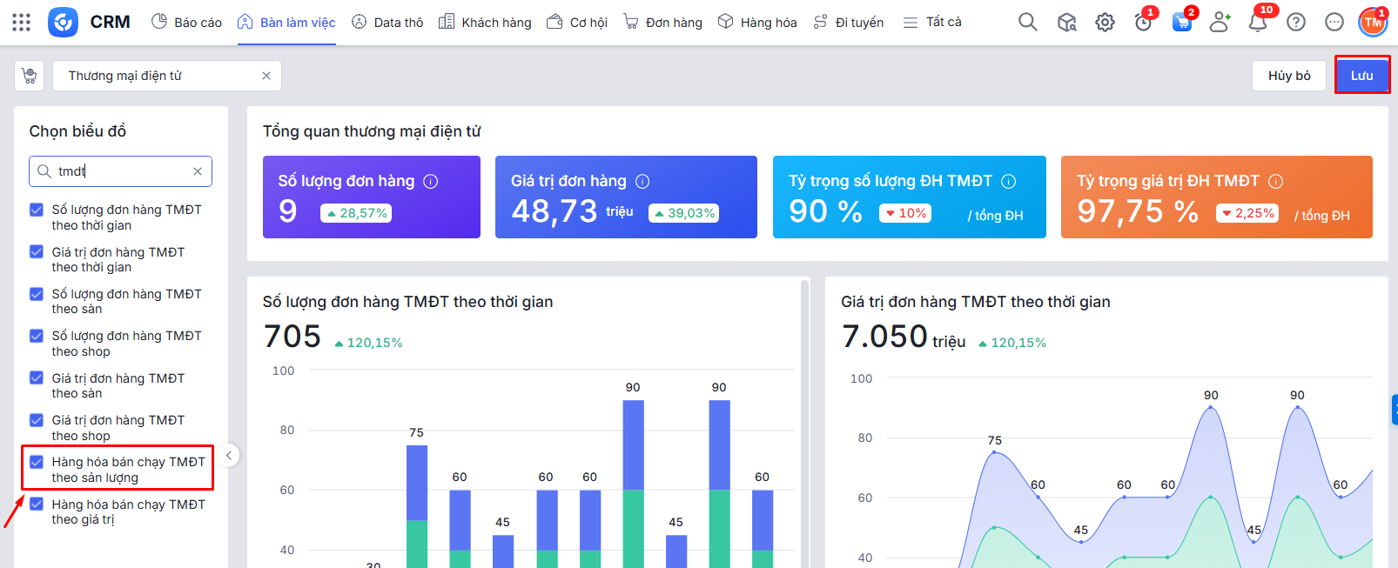Click the e-commerce cart icon beside filter
The image size is (1398, 568).
[x=30, y=76]
